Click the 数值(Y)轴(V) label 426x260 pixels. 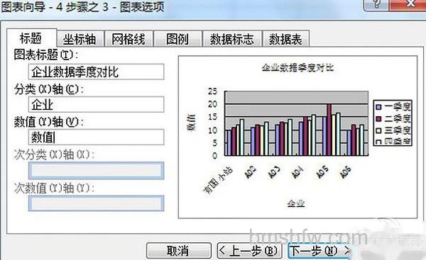click(49, 122)
